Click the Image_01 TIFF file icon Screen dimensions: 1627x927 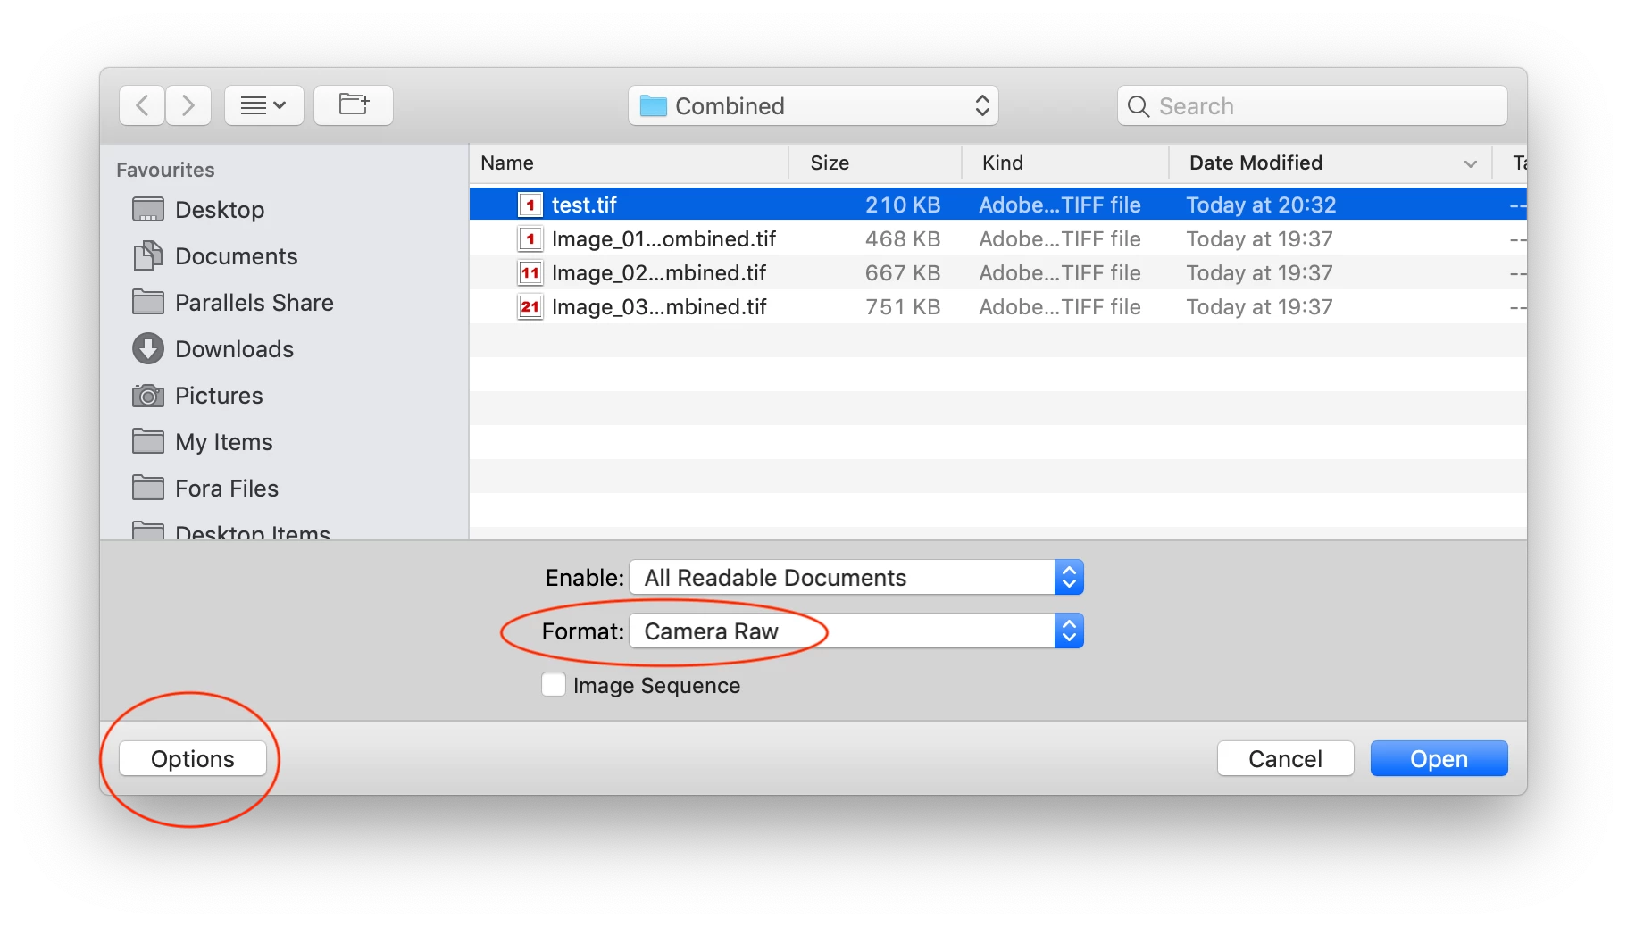point(530,239)
